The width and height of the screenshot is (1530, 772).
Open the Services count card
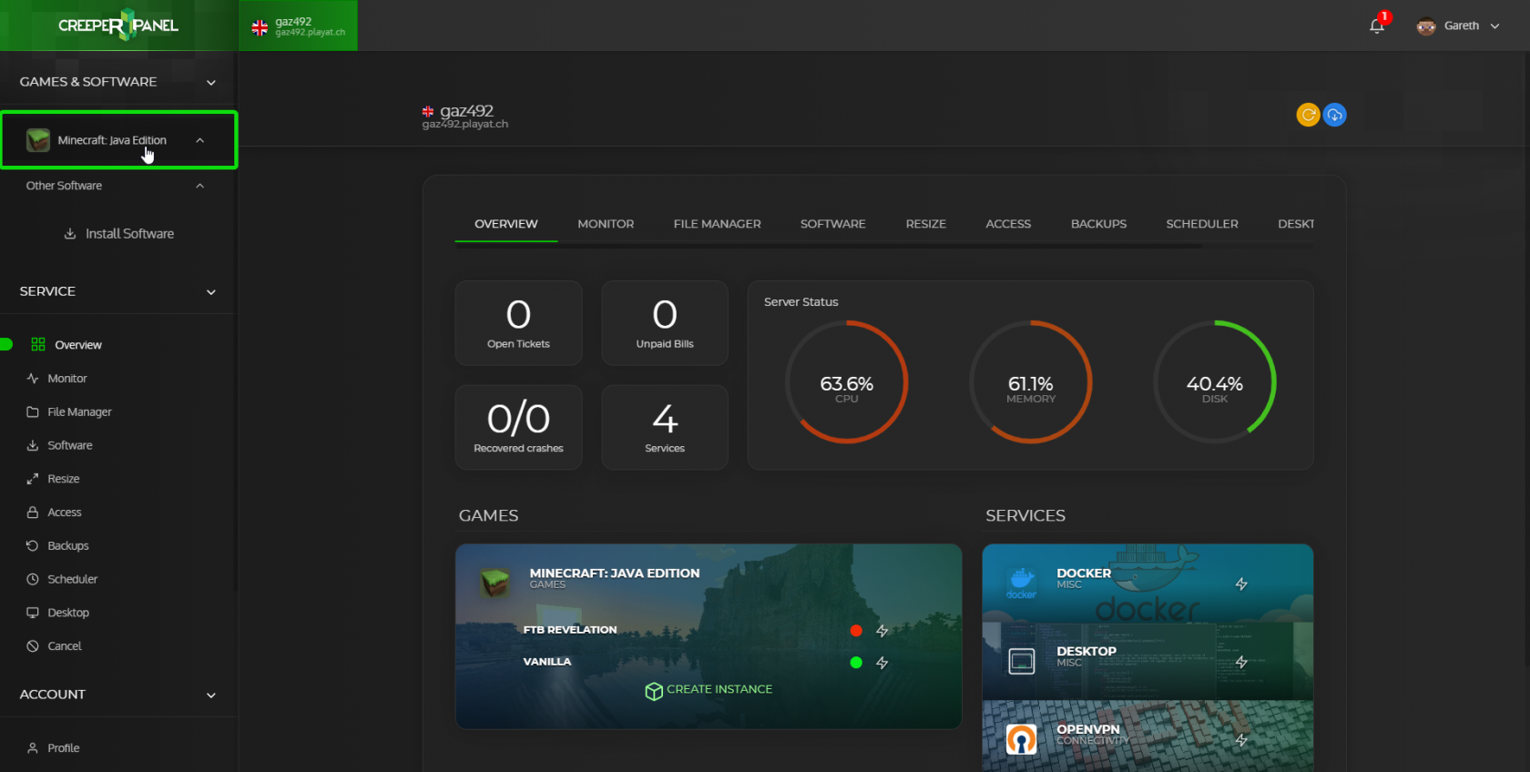[x=665, y=427]
